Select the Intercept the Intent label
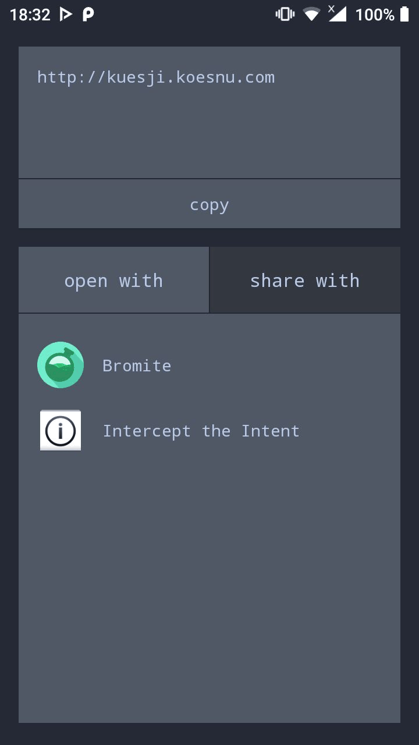Screen dimensions: 419x745 pyautogui.click(x=201, y=431)
